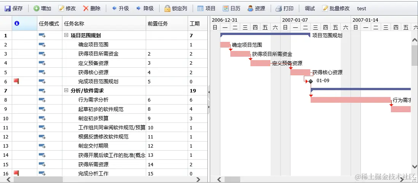Click the 2007-01-07 week header
This screenshot has height=183, width=418.
tap(315, 20)
